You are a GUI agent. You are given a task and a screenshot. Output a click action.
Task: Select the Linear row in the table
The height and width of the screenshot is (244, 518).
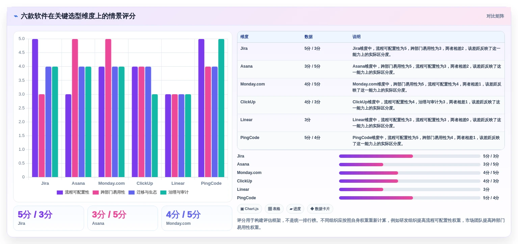[371, 123]
